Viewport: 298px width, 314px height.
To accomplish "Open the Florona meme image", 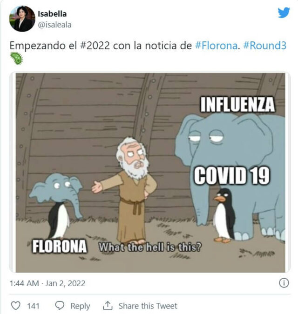I will 150,173.
